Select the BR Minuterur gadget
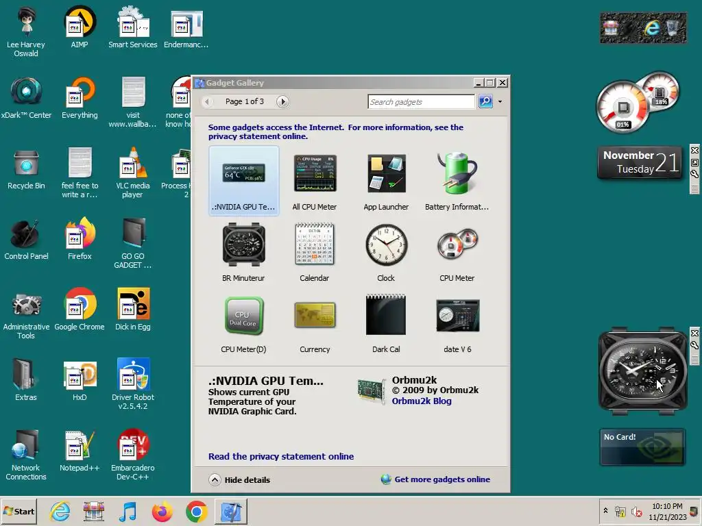Viewport: 702px width, 526px height. click(243, 252)
